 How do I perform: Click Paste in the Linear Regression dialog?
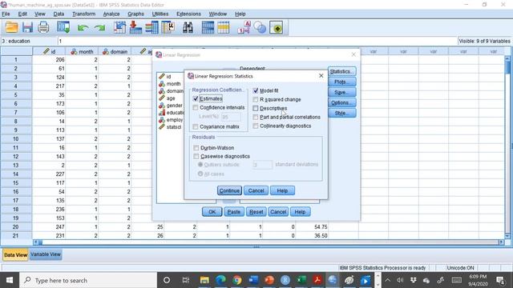[x=233, y=212]
